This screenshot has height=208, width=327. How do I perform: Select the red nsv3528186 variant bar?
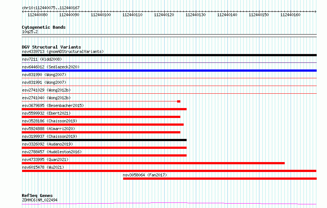(x=103, y=125)
